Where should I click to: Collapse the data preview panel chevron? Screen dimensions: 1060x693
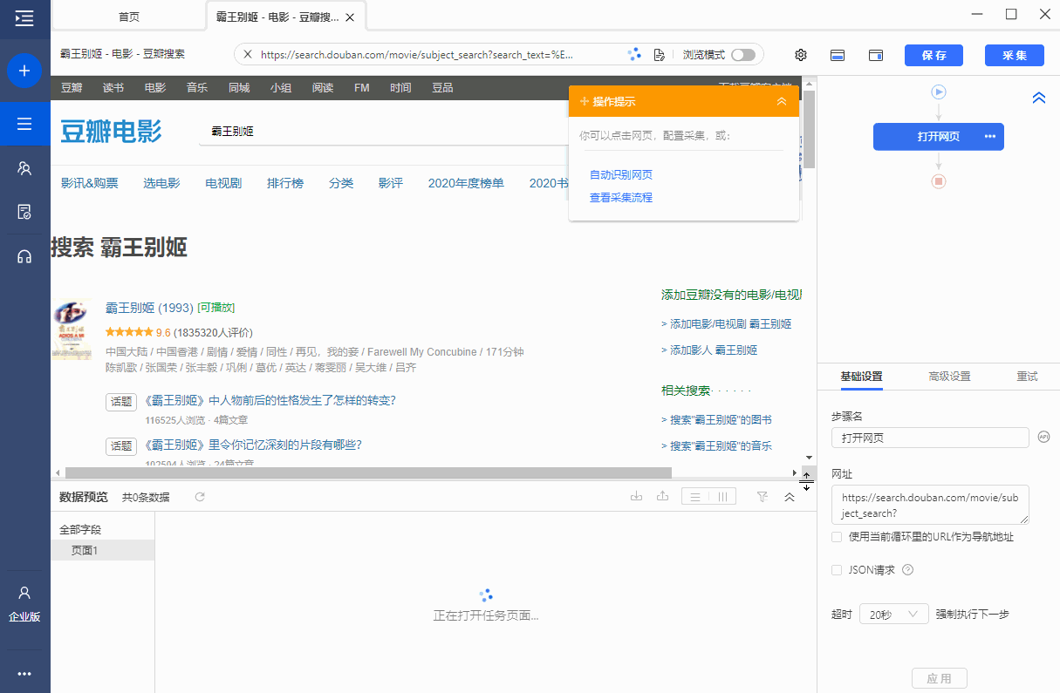tap(790, 497)
